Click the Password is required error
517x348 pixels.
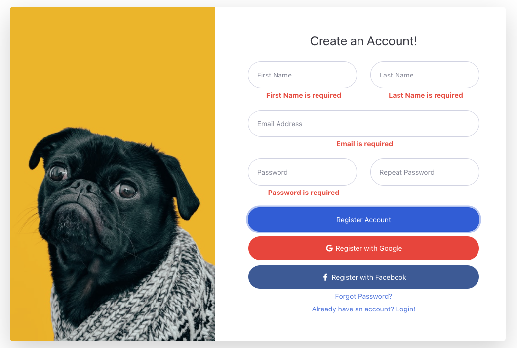coord(303,193)
